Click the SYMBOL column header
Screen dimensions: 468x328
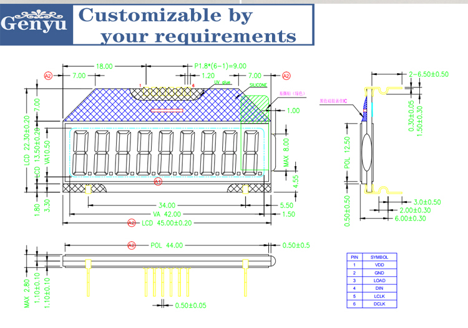[379, 257]
